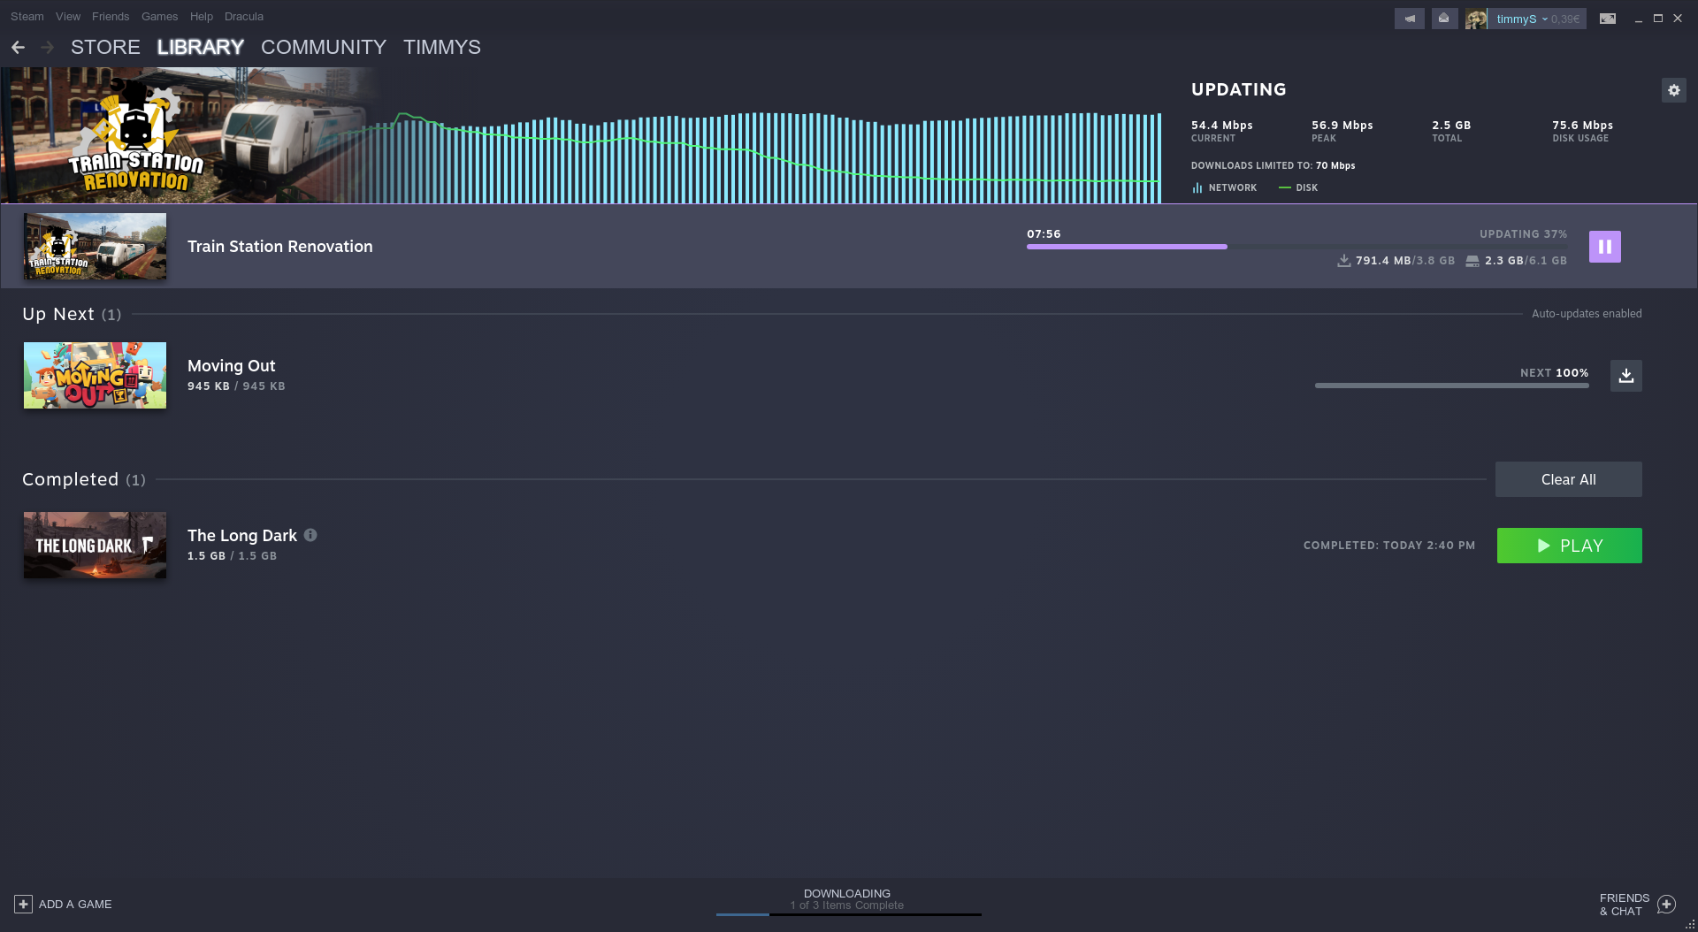Click Moving Out NEXT progress bar
The width and height of the screenshot is (1698, 932).
pos(1451,386)
